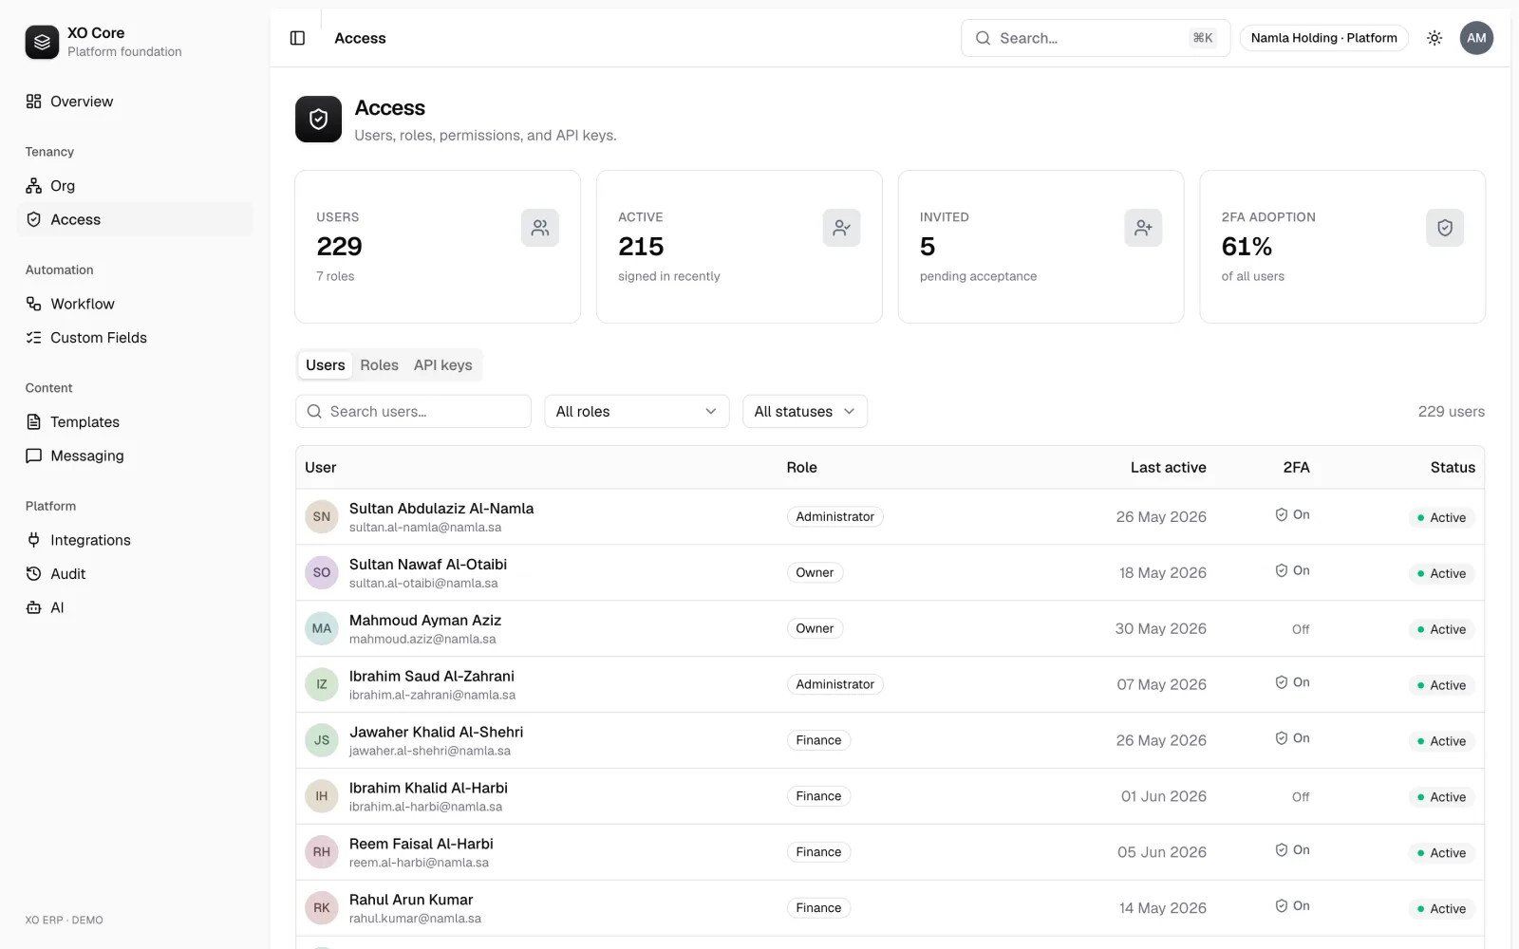This screenshot has height=949, width=1519.
Task: Open AI in the sidebar
Action: [135, 607]
